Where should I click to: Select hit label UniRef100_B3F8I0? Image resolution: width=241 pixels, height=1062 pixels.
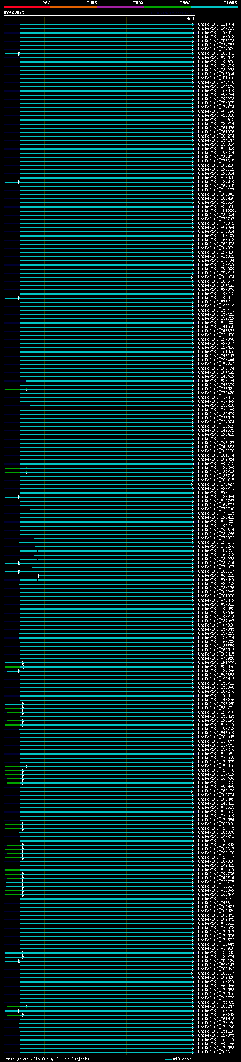pyautogui.click(x=216, y=144)
